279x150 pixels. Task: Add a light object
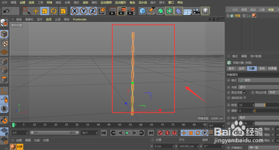(x=206, y=11)
